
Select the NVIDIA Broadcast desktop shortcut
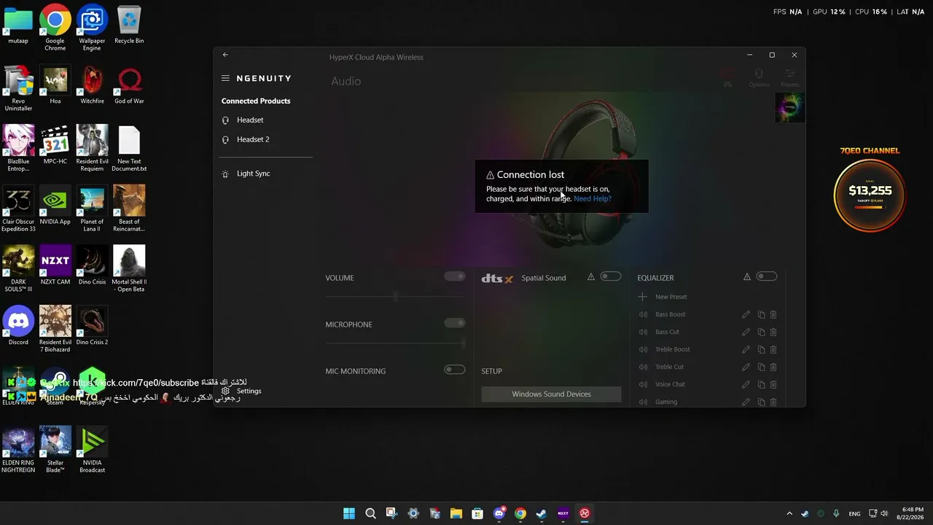coord(92,450)
